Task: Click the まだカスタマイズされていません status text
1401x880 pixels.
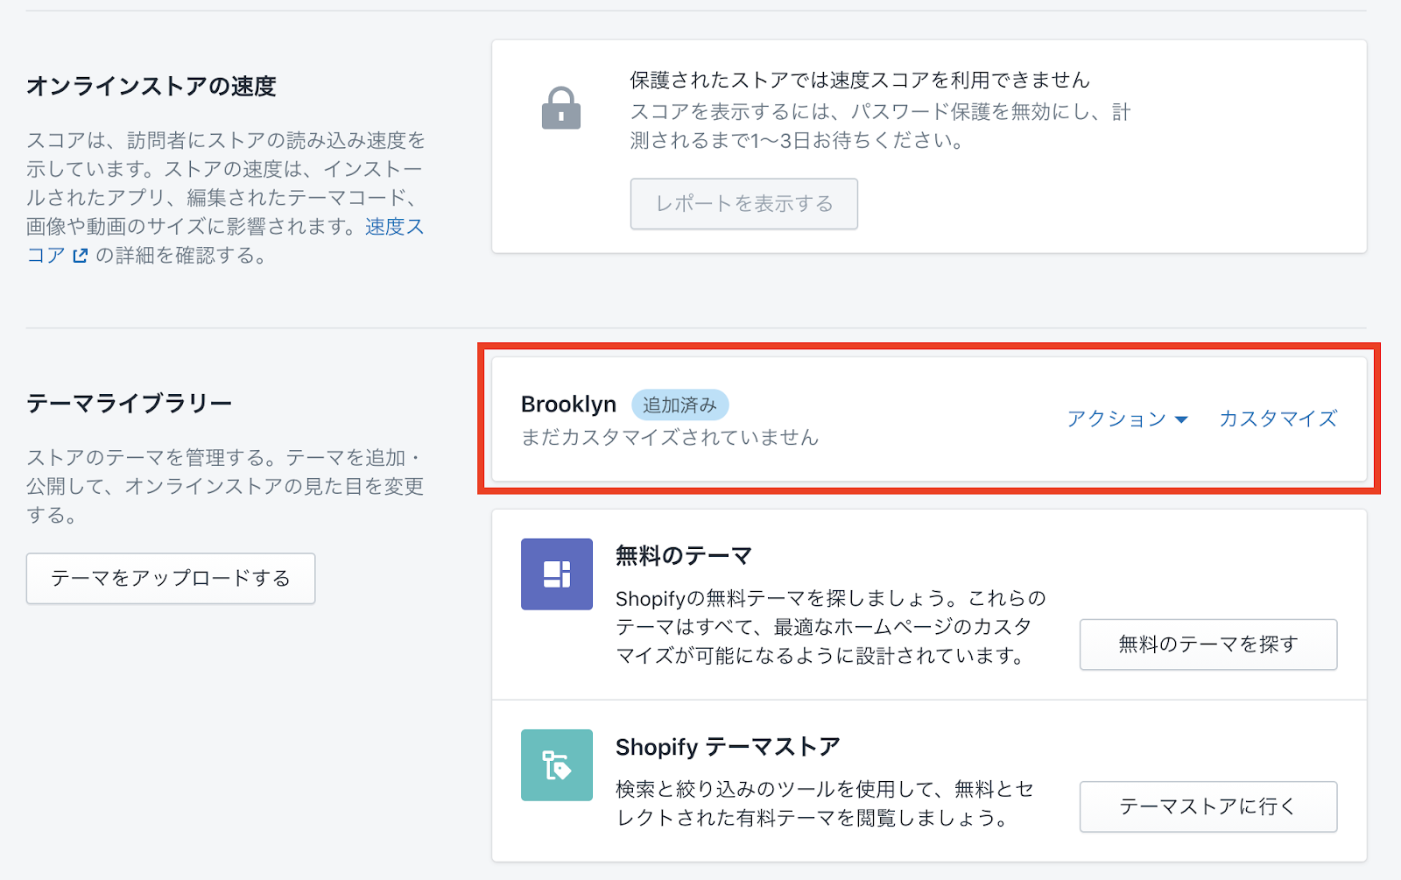Action: click(x=669, y=438)
